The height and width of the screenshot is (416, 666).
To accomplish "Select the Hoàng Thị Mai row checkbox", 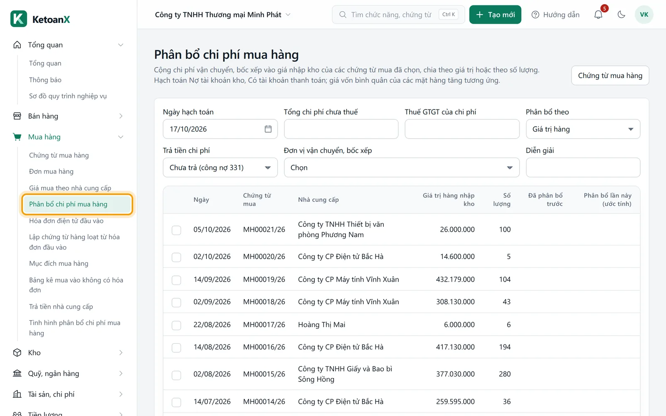I will 176,325.
